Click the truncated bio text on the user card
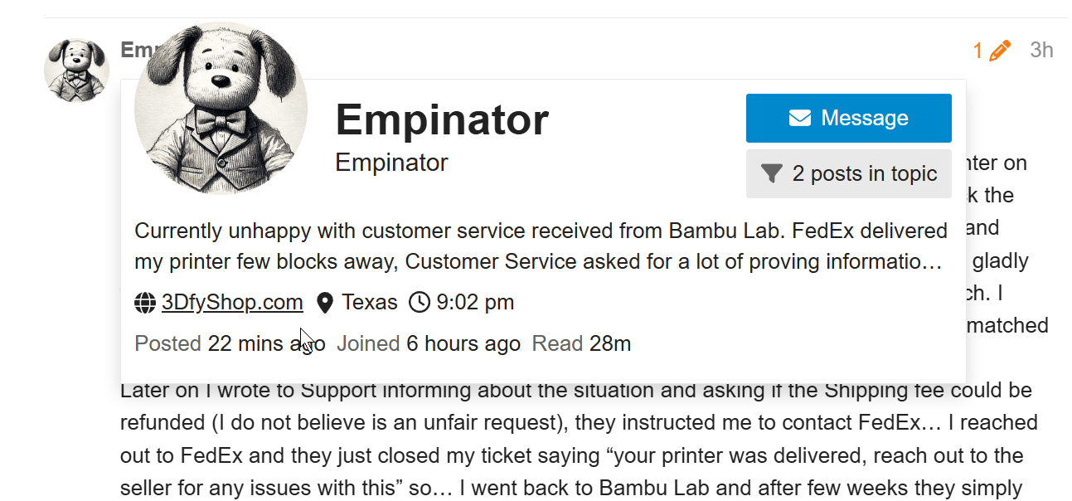The height and width of the screenshot is (501, 1072). click(x=541, y=246)
